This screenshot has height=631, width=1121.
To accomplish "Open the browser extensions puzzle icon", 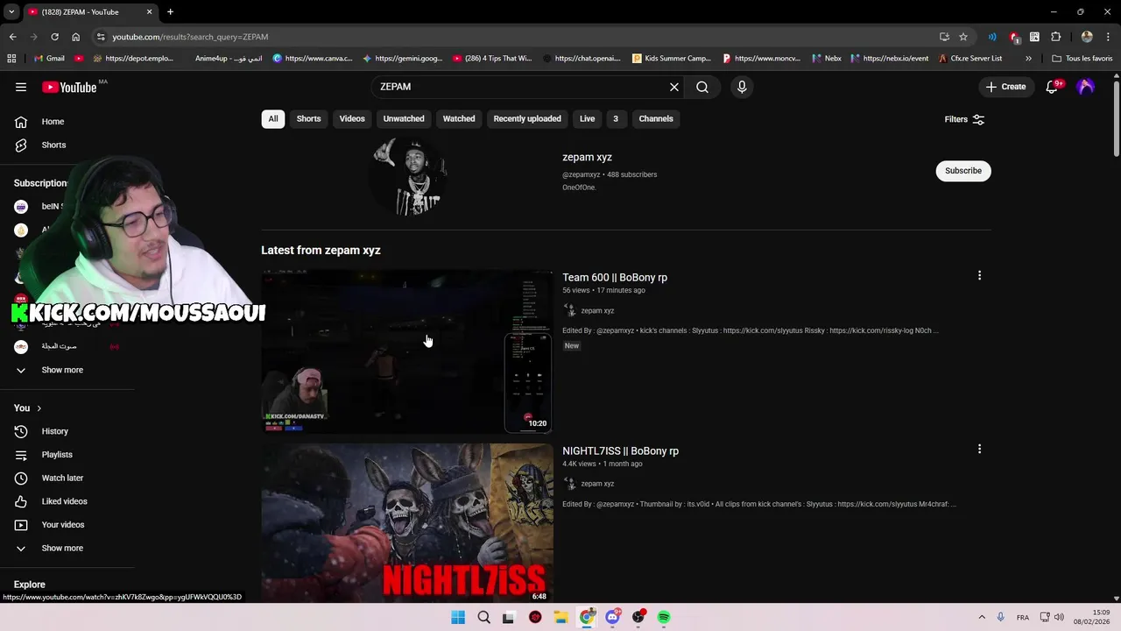I will tap(1055, 37).
